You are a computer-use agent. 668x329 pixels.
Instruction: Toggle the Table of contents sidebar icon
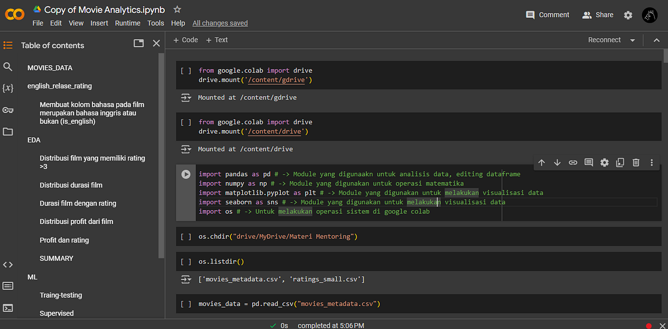coord(8,45)
